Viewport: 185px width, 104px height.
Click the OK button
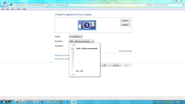[x=105, y=65]
